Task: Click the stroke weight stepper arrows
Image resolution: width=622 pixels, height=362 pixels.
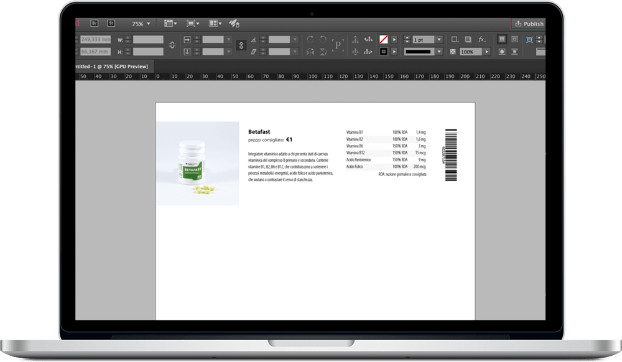Action: click(x=407, y=39)
